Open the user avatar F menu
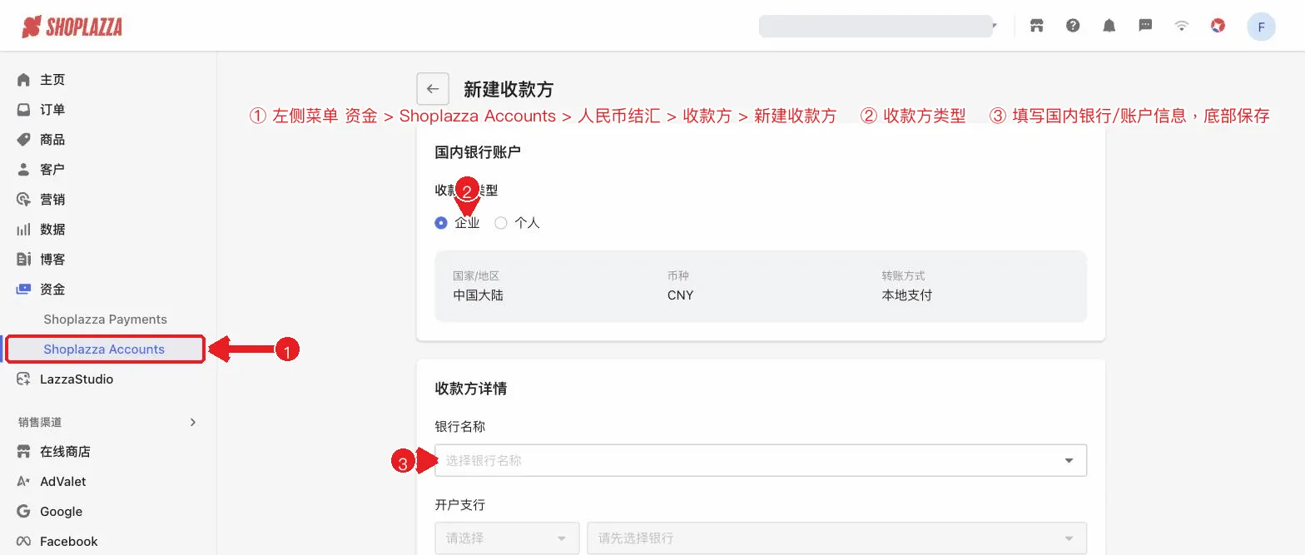 pos(1261,27)
